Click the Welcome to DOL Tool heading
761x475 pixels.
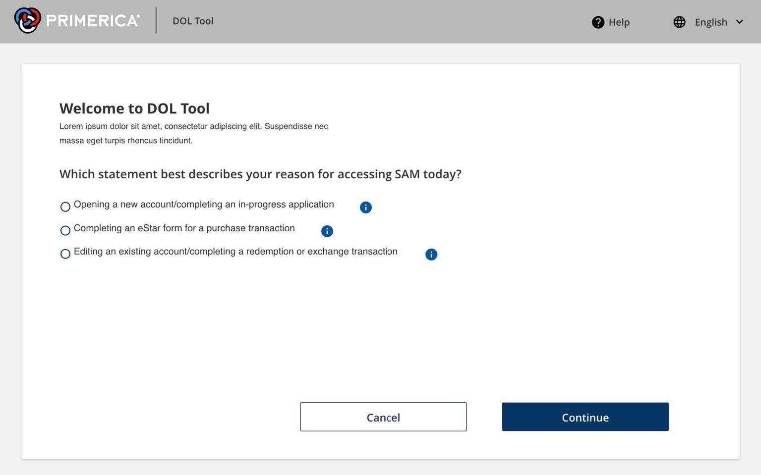(134, 108)
